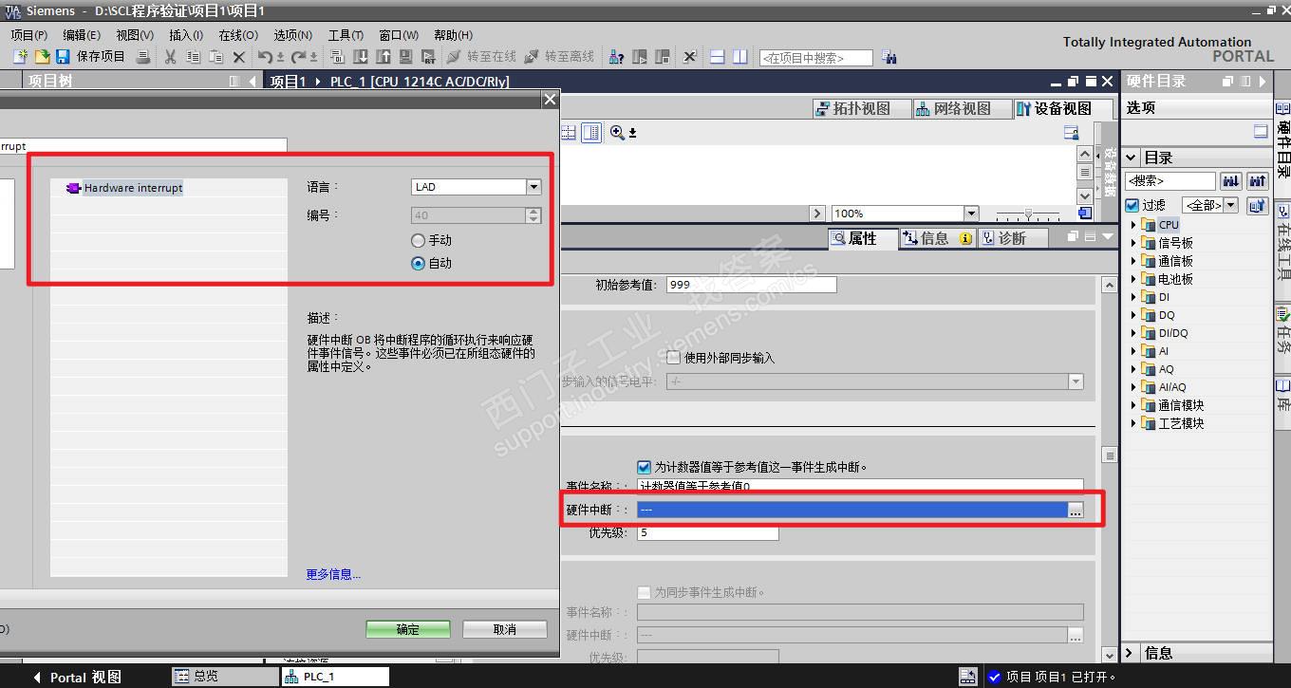Click the 取消 button
This screenshot has height=688, width=1291.
coord(505,629)
